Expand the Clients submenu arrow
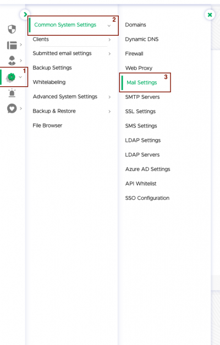Screen dimensions: 220x345 (109, 40)
